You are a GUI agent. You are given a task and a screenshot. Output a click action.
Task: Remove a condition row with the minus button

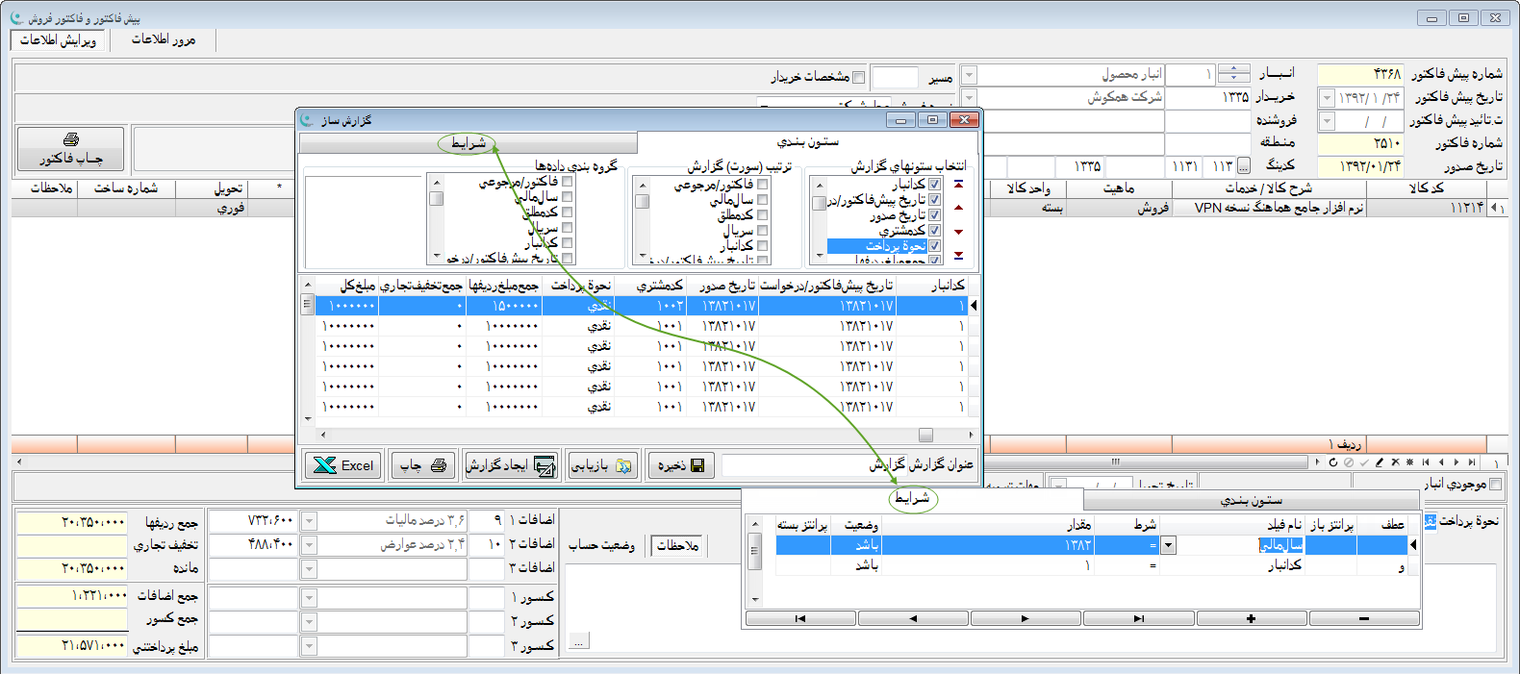tap(1363, 619)
